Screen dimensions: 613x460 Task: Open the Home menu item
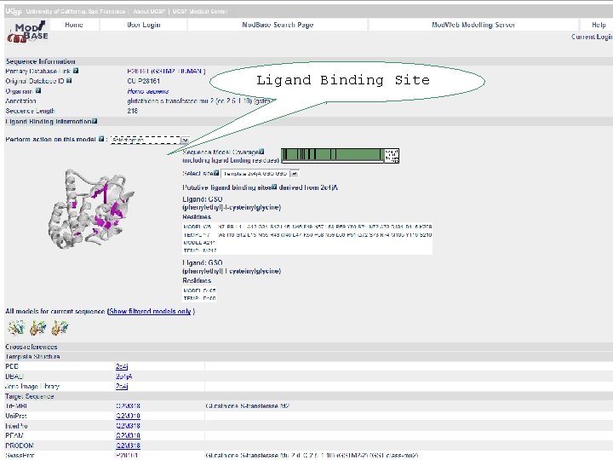(x=74, y=25)
